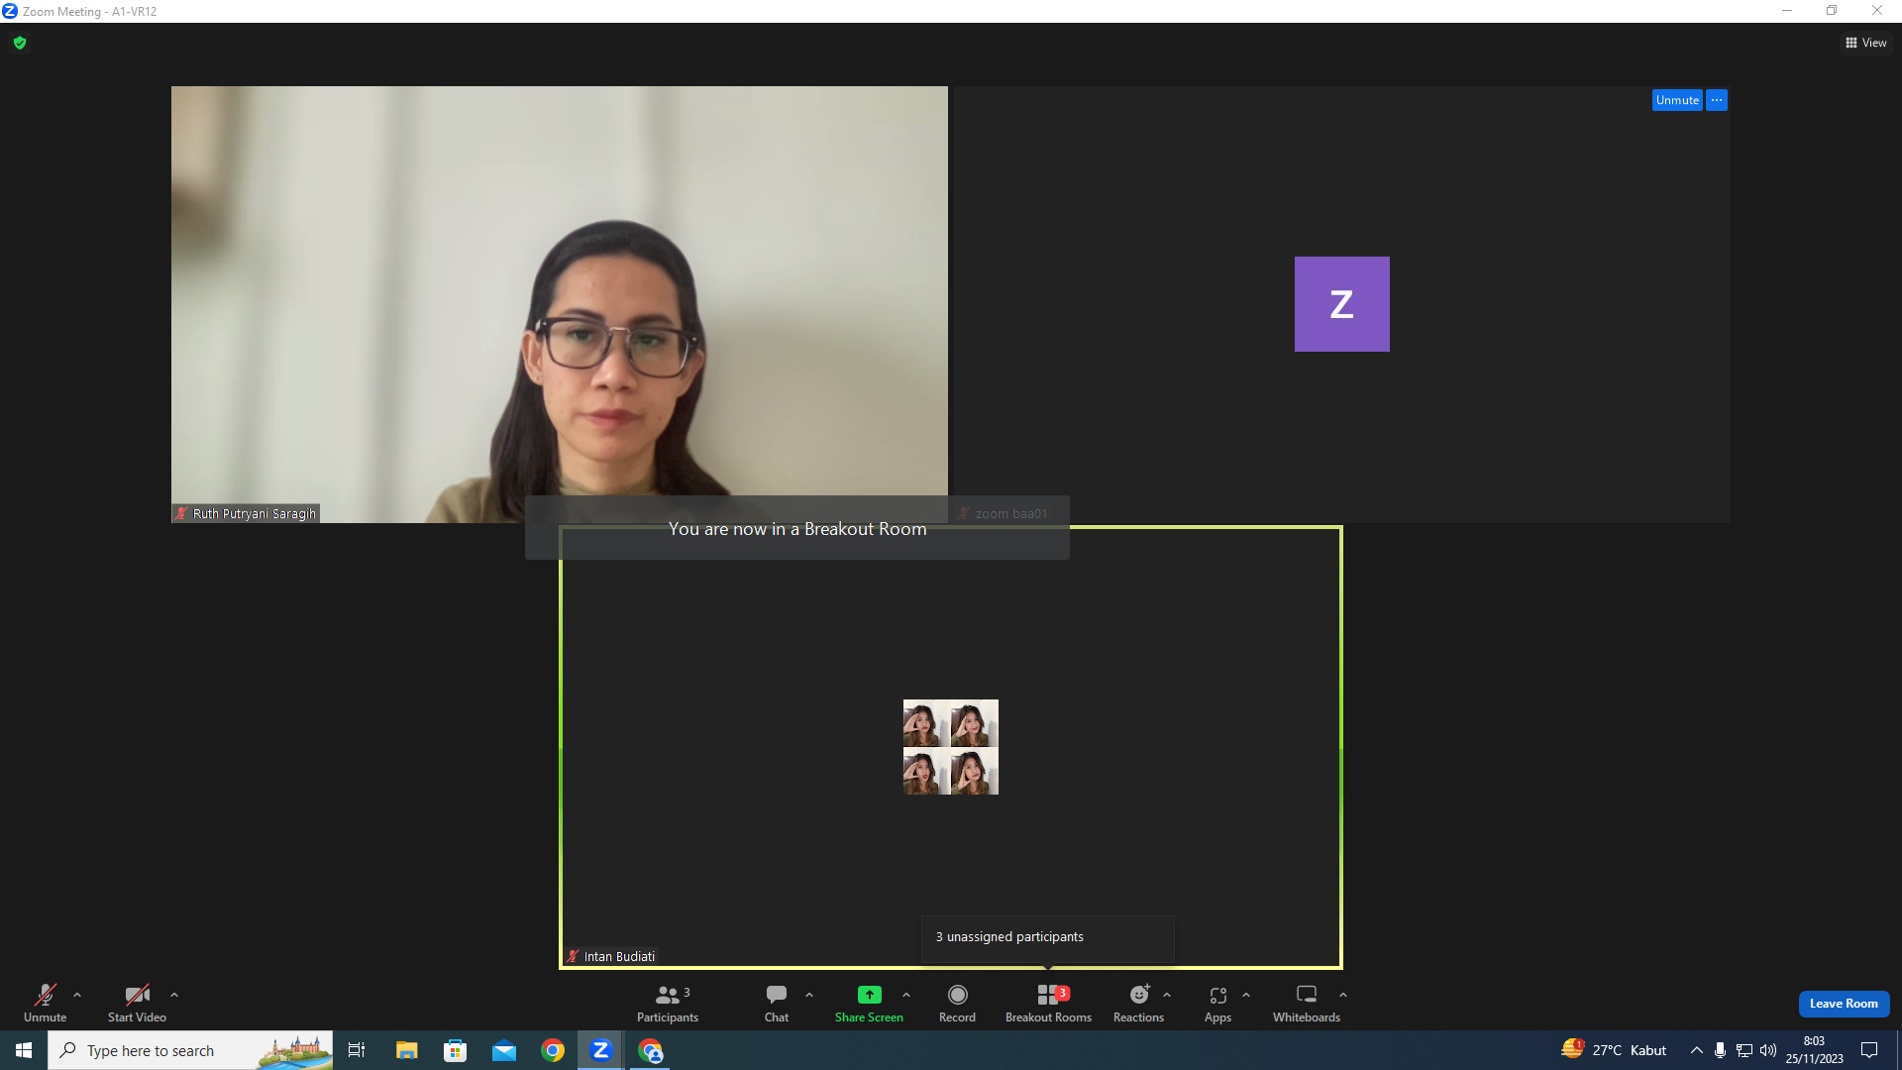The height and width of the screenshot is (1070, 1902).
Task: Open Windows notification center
Action: pos(1869,1050)
